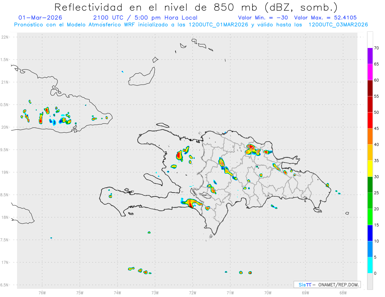Click the 'Valor Max. = 52.4105' text
This screenshot has height=297, width=385.
click(x=325, y=18)
